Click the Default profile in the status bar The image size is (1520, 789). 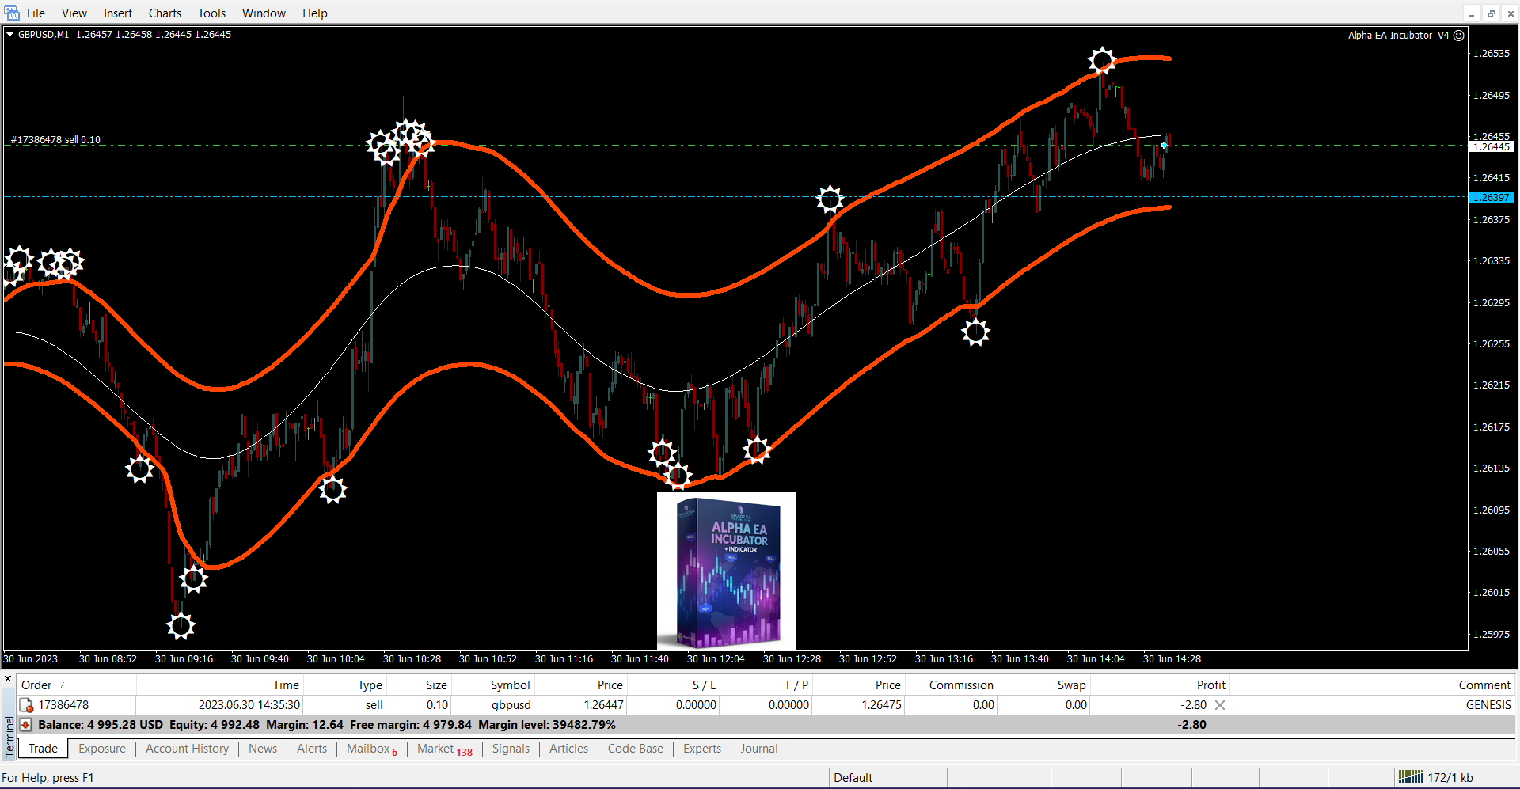pyautogui.click(x=853, y=778)
